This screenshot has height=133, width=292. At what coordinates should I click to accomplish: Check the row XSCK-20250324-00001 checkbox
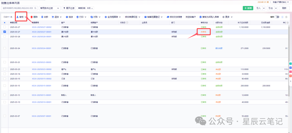click(5, 48)
